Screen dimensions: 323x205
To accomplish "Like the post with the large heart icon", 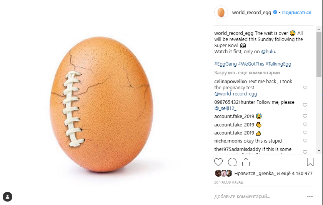I will coord(218,162).
